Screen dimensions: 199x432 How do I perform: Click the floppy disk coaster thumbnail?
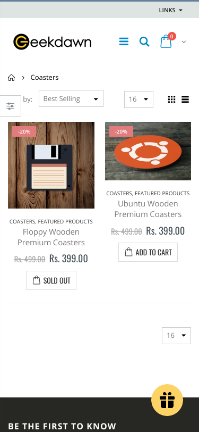51,165
